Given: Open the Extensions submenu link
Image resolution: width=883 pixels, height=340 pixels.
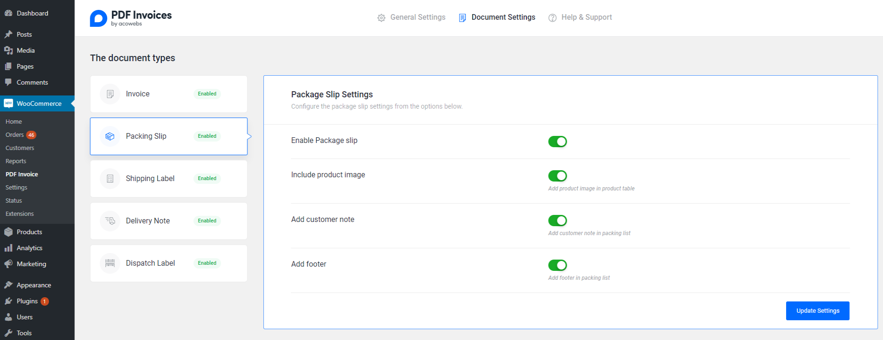Looking at the screenshot, I should (20, 213).
